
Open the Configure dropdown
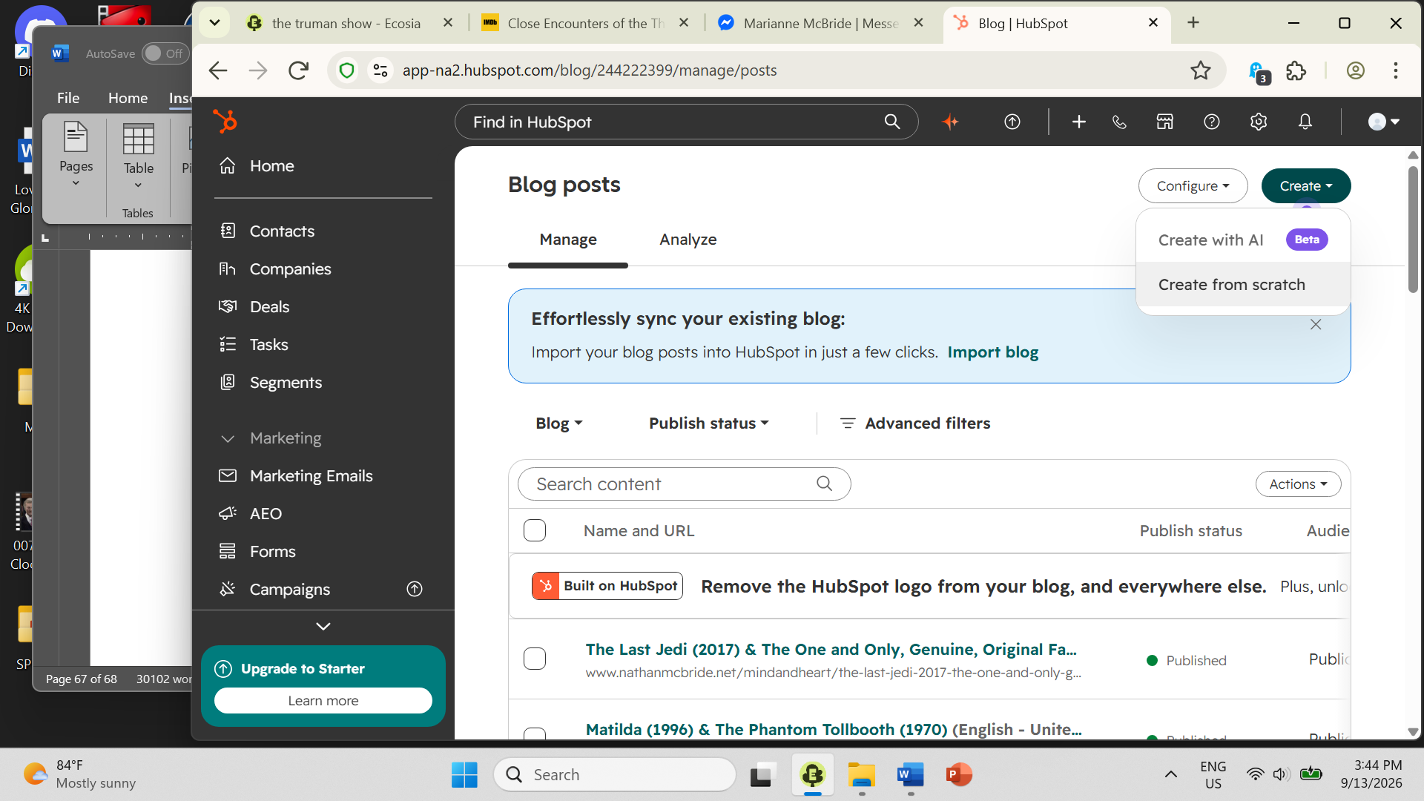click(1193, 185)
